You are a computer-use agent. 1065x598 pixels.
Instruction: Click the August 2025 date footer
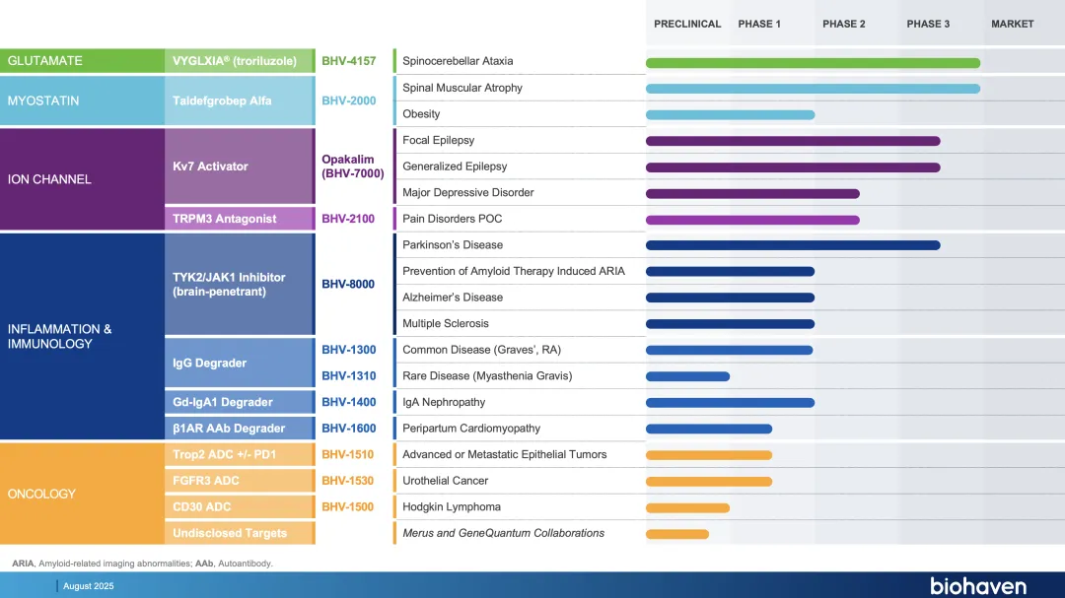coord(89,586)
